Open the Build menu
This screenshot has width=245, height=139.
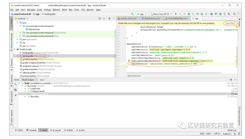tap(65, 10)
